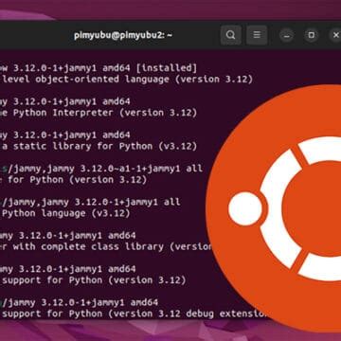
Task: Click text Python language (v3.12)
Action: pyautogui.click(x=66, y=213)
